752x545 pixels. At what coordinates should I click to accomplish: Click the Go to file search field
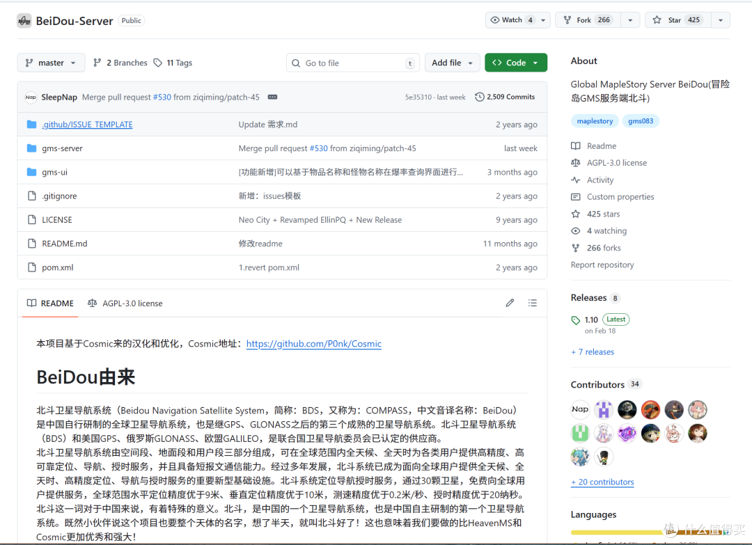tap(353, 63)
